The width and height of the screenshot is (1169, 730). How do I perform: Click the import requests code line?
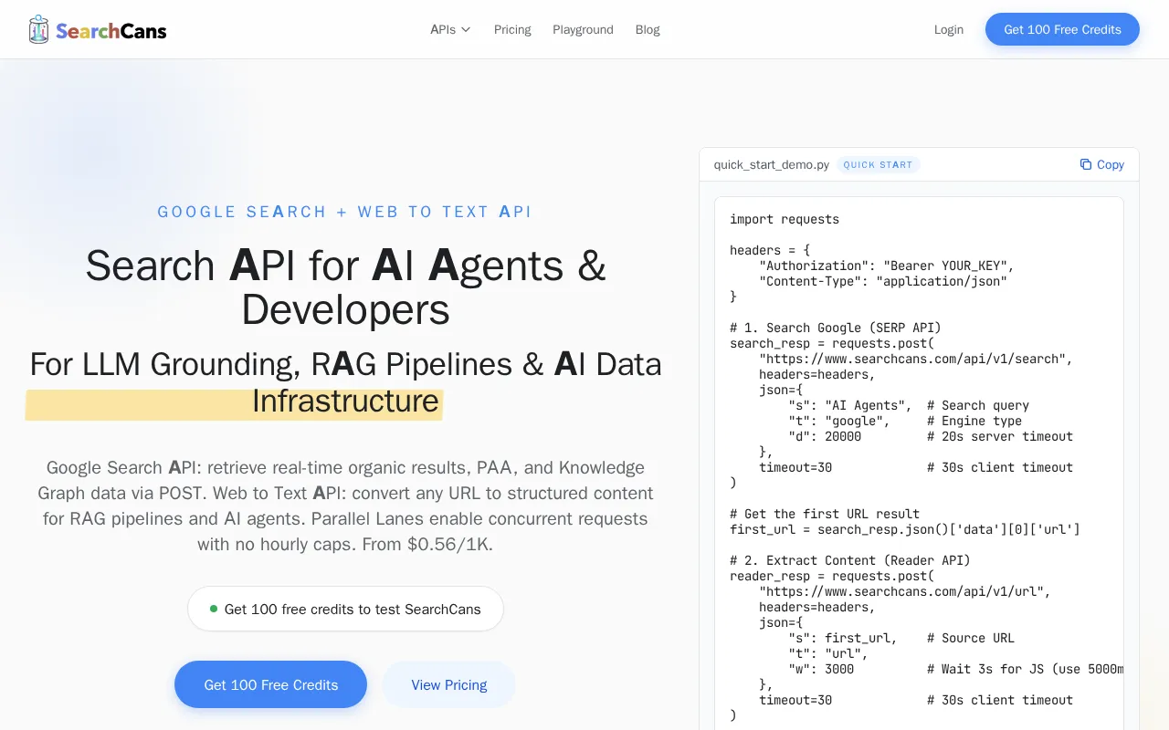coord(785,219)
